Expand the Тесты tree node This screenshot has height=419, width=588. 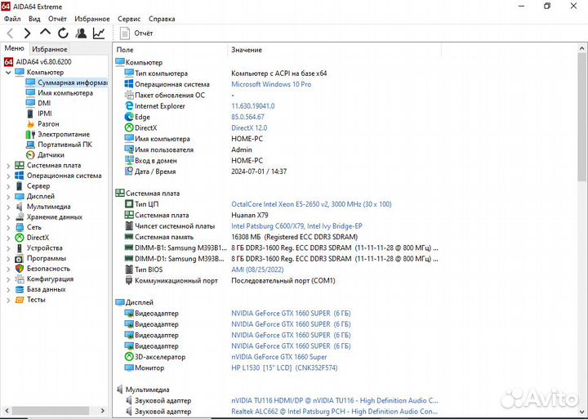coord(9,300)
